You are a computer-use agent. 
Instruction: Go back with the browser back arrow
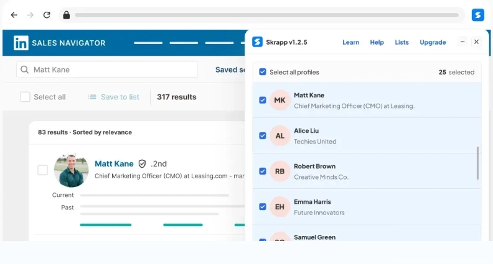pyautogui.click(x=14, y=15)
